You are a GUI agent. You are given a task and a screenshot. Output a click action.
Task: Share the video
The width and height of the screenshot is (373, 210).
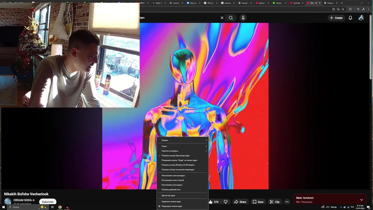click(240, 202)
